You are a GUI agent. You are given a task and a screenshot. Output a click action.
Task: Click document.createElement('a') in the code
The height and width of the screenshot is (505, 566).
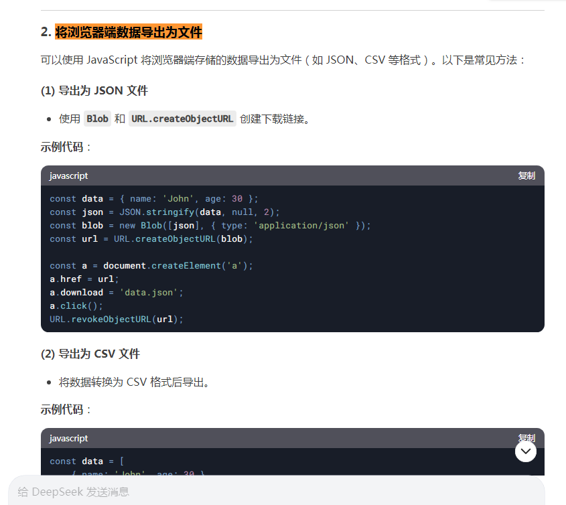click(x=178, y=266)
